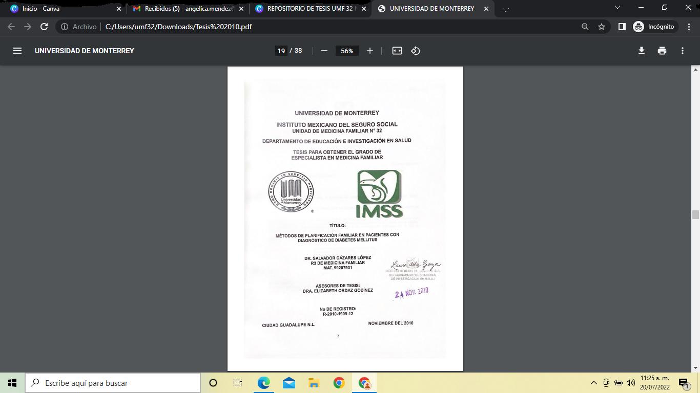Click the zoom level field showing 56%

pyautogui.click(x=347, y=51)
